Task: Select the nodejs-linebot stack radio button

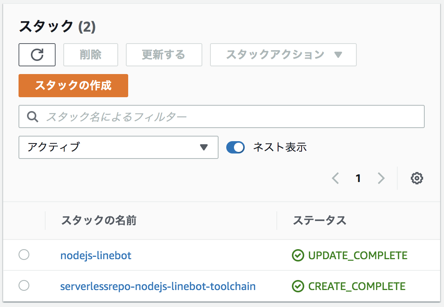Action: [x=24, y=255]
